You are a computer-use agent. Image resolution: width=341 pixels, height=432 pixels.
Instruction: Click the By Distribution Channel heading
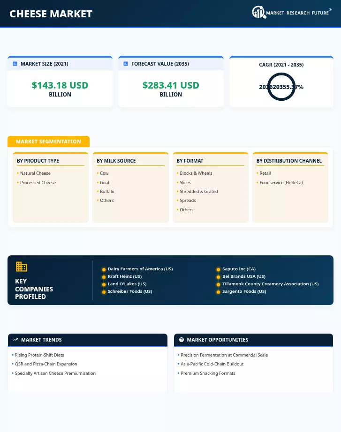coord(289,161)
